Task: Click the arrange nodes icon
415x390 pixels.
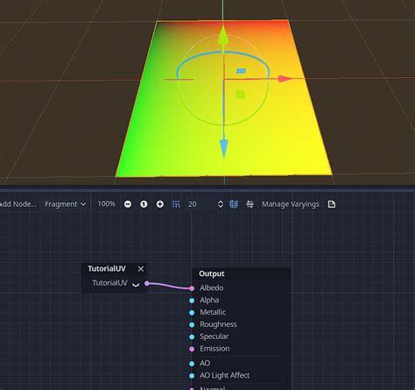Action: pos(250,204)
